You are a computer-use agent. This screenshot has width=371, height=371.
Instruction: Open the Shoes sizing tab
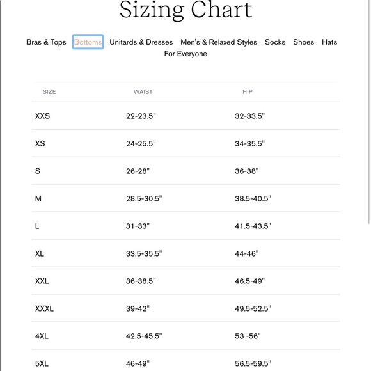pyautogui.click(x=303, y=42)
